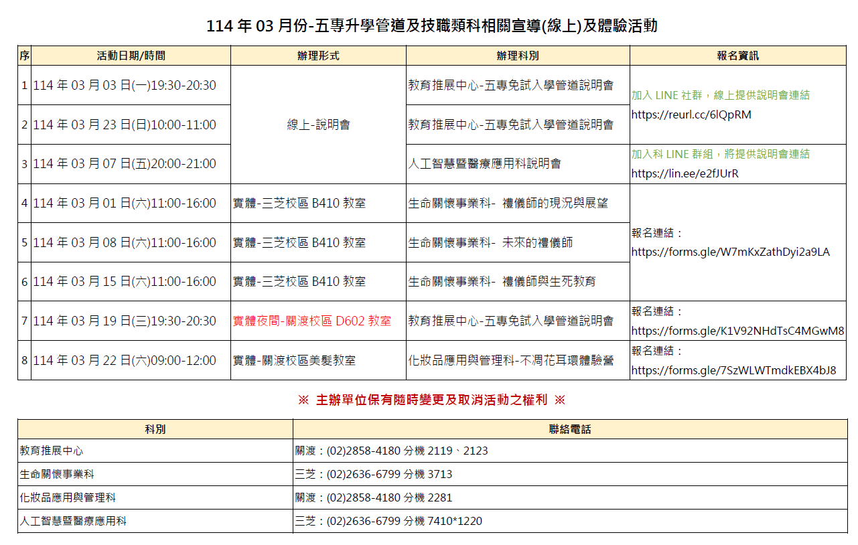858x545 pixels.
Task: Click the 報名資訊 column header
Action: click(x=737, y=56)
